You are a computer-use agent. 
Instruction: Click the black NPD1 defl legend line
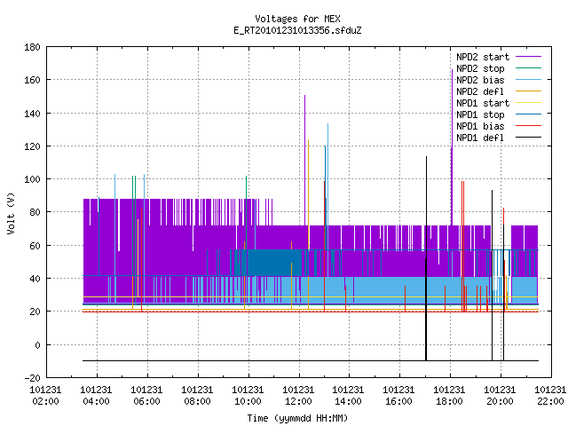point(528,138)
